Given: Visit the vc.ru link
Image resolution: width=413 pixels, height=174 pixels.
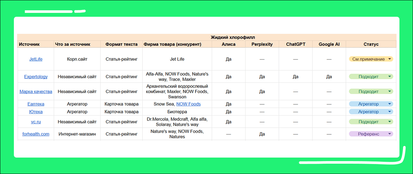Looking at the screenshot, I should point(36,122).
